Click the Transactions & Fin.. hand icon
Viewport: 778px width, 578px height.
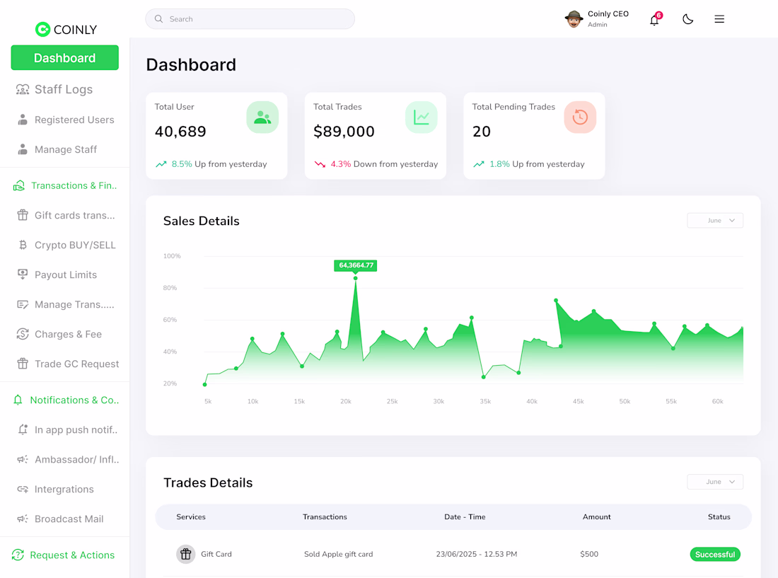(19, 185)
